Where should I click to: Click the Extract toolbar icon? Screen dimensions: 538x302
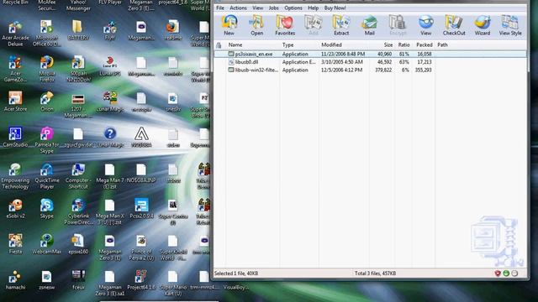[341, 25]
